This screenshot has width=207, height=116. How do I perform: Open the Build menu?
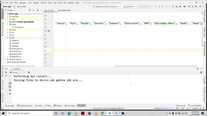[50, 3]
